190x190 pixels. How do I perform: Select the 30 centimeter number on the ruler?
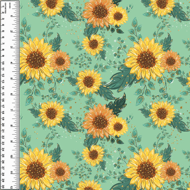point(3,186)
